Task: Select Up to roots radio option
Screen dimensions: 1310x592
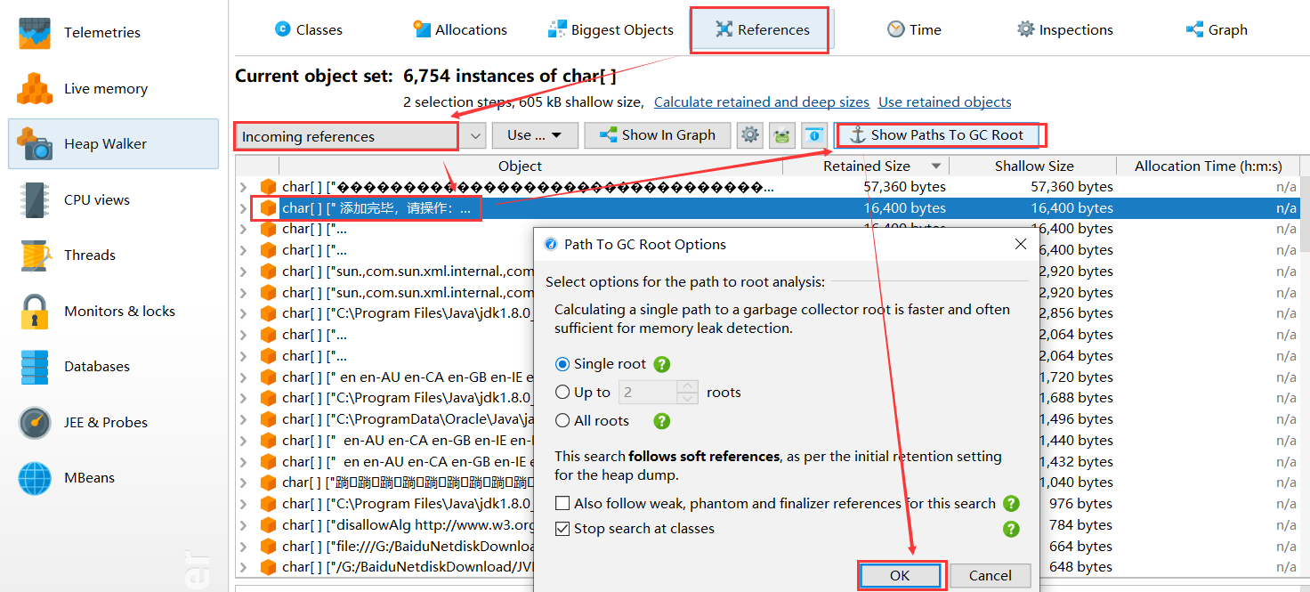Action: click(562, 393)
